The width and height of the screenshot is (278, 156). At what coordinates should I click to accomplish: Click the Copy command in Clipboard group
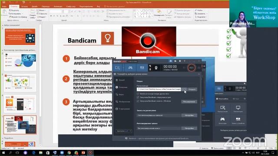pyautogui.click(x=15, y=13)
